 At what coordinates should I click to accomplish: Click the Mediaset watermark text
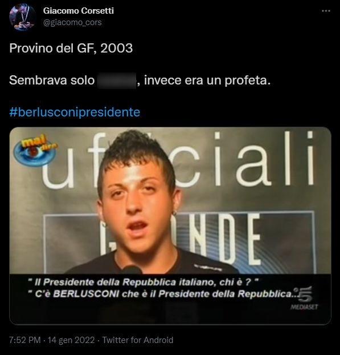point(304,307)
